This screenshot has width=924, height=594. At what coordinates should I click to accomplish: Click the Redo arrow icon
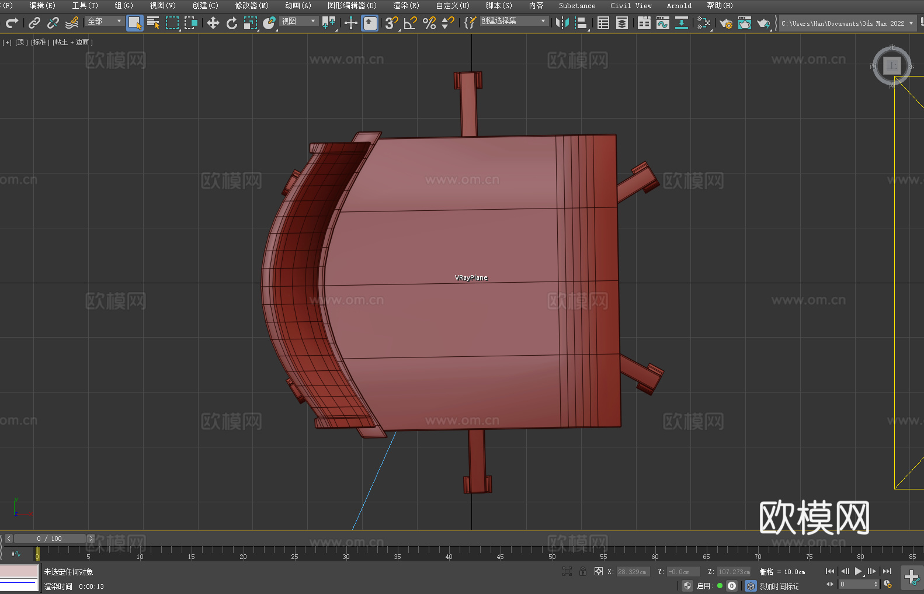tap(12, 23)
